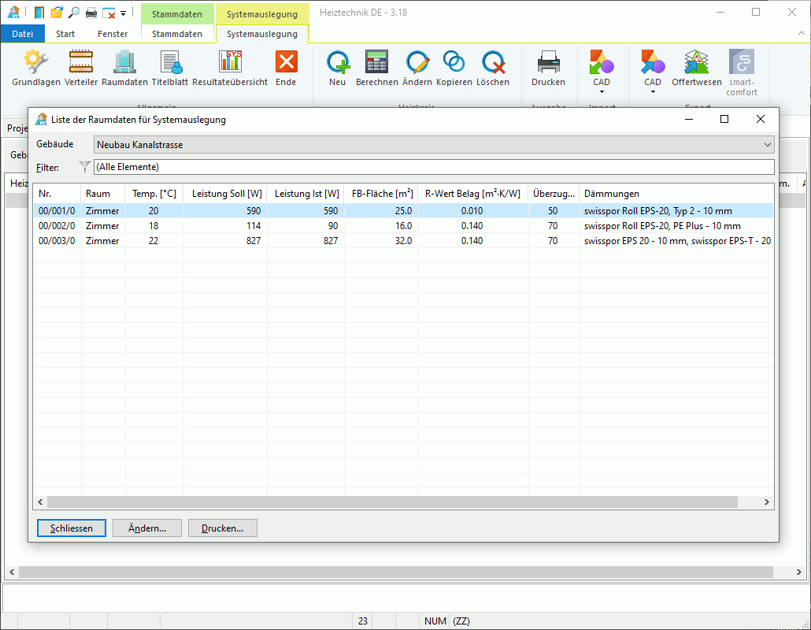Switch to the Start ribbon tab
Viewport: 811px width, 630px height.
click(x=65, y=34)
